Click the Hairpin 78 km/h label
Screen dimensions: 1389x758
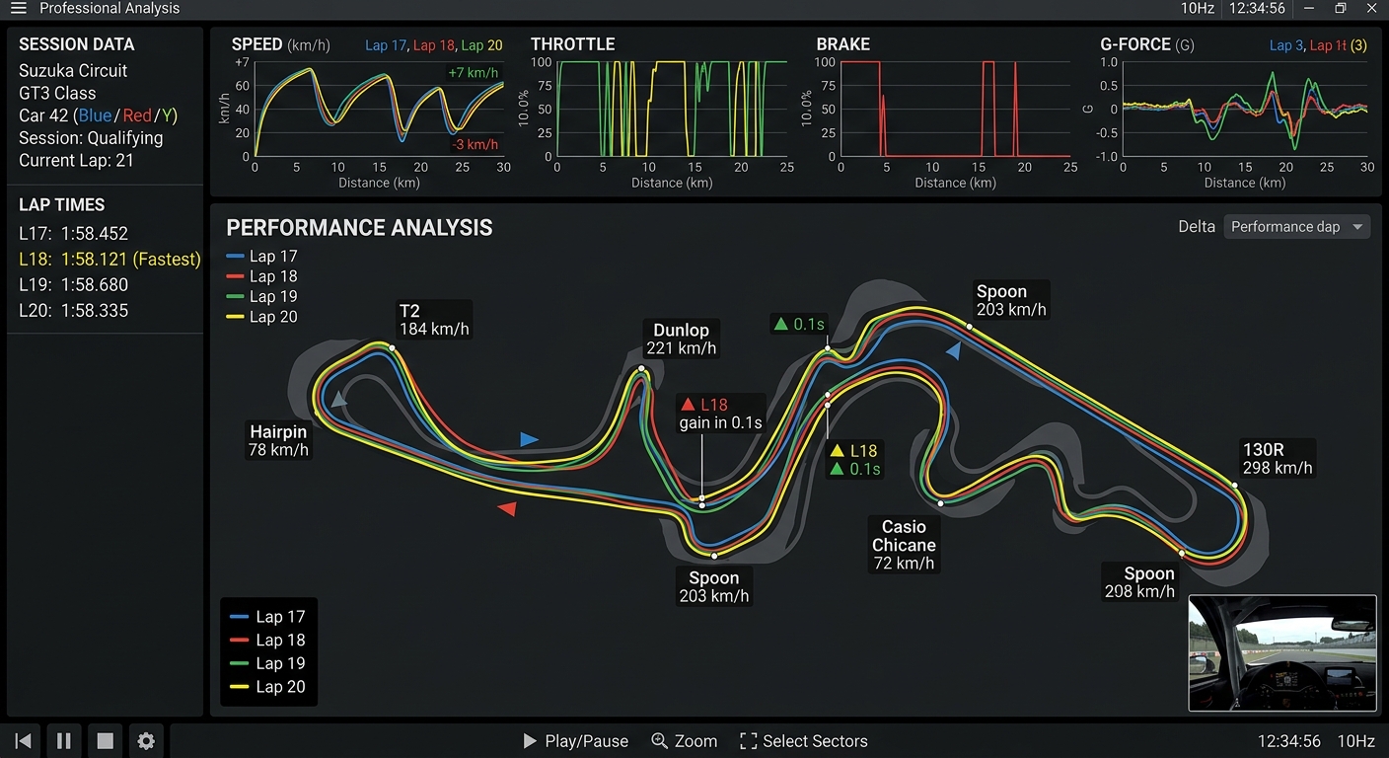pos(278,441)
